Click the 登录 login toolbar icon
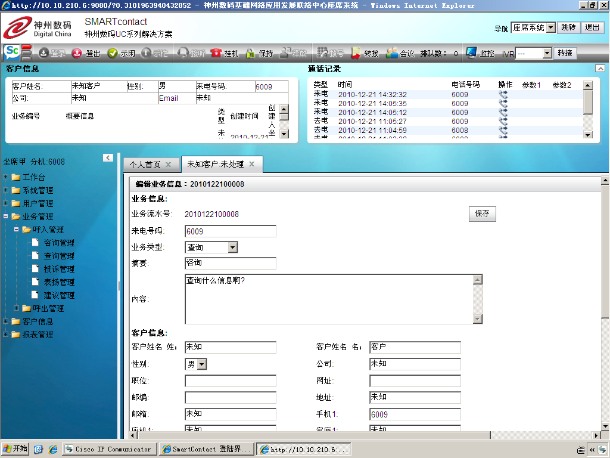 click(43, 53)
